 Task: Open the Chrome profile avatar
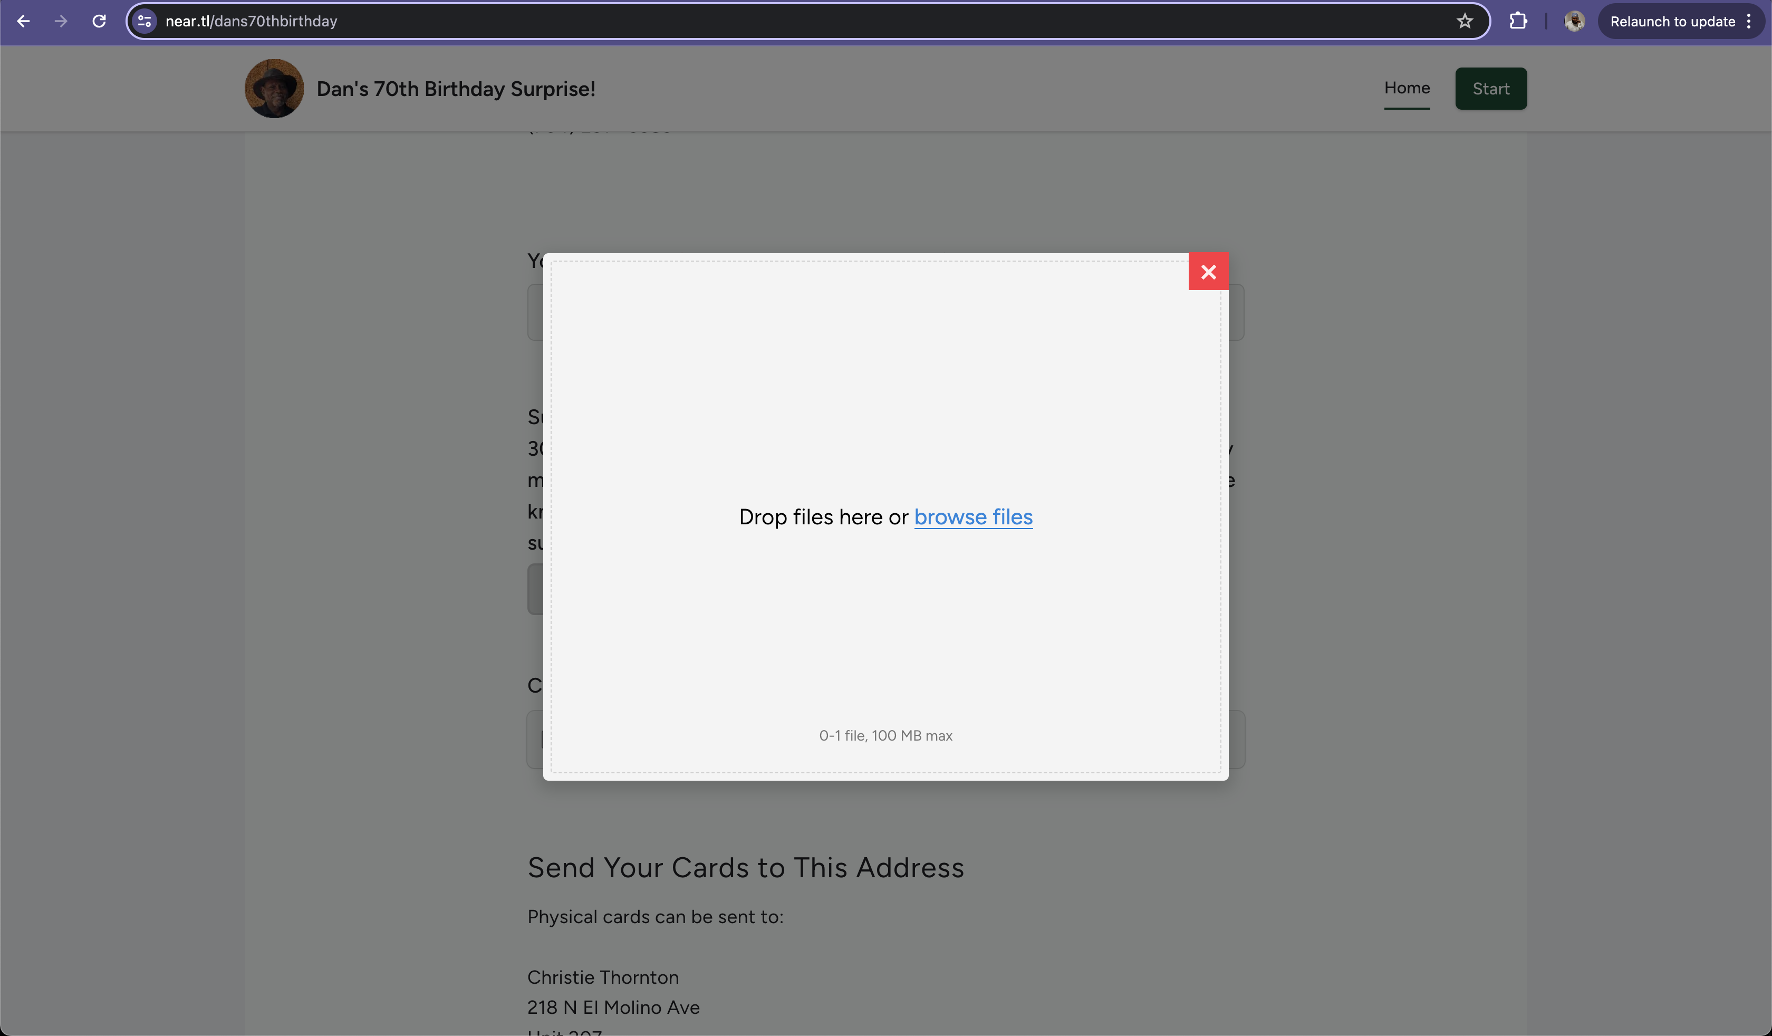(x=1574, y=21)
